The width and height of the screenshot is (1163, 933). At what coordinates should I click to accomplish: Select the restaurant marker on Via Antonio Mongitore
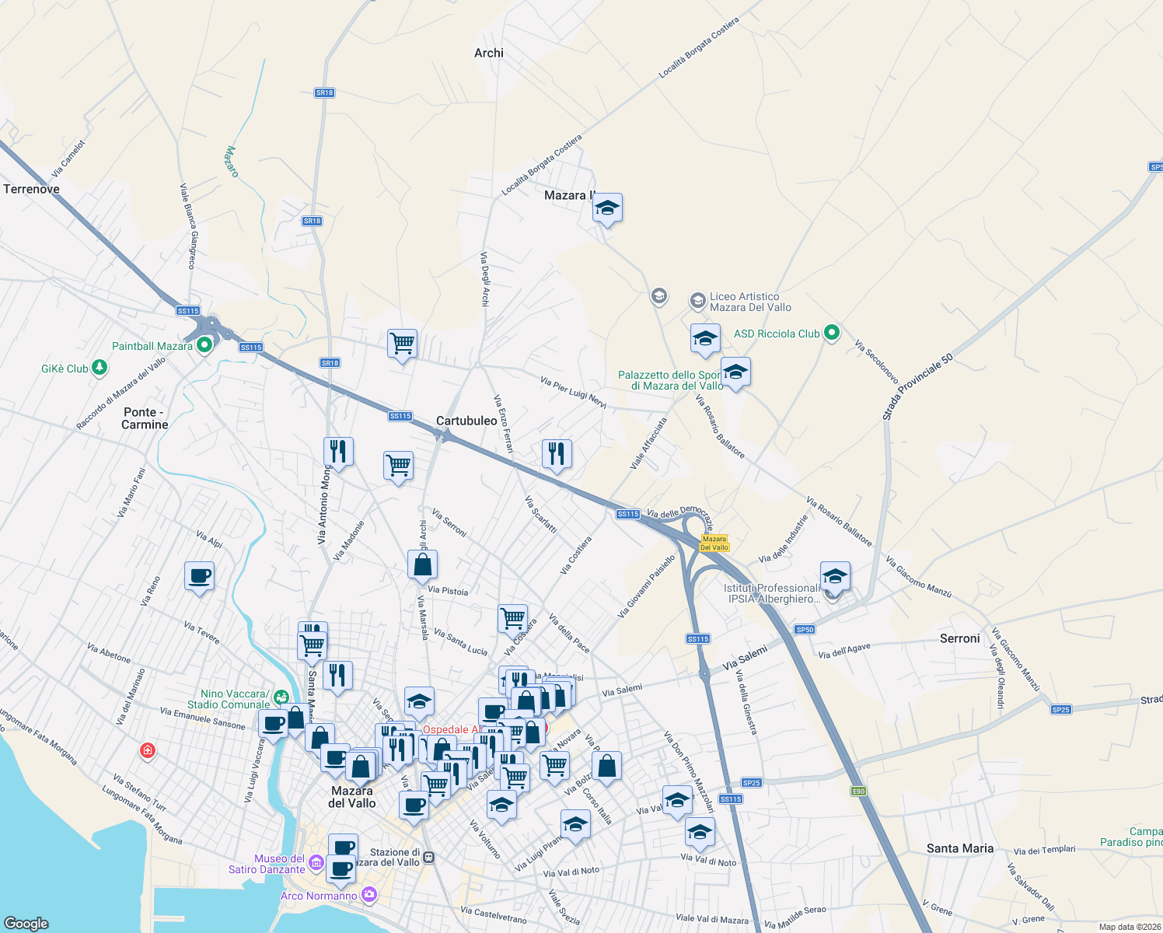pyautogui.click(x=338, y=452)
